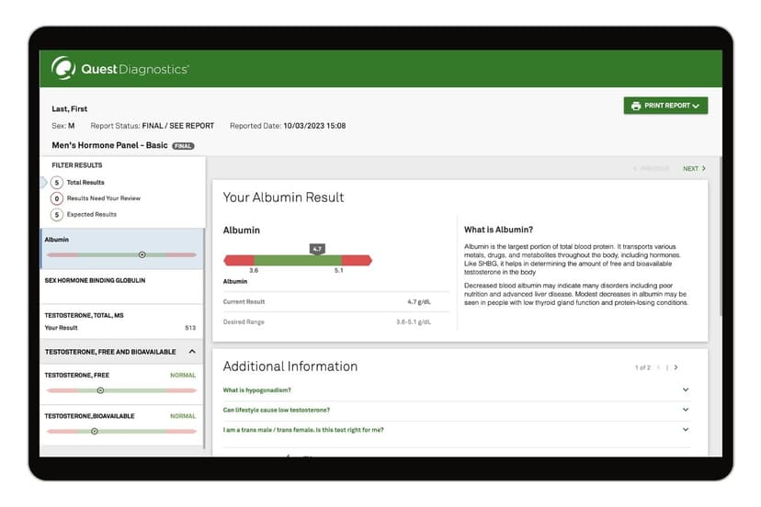This screenshot has width=761, height=507.
Task: Filter by Expected Results
Action: coord(91,214)
